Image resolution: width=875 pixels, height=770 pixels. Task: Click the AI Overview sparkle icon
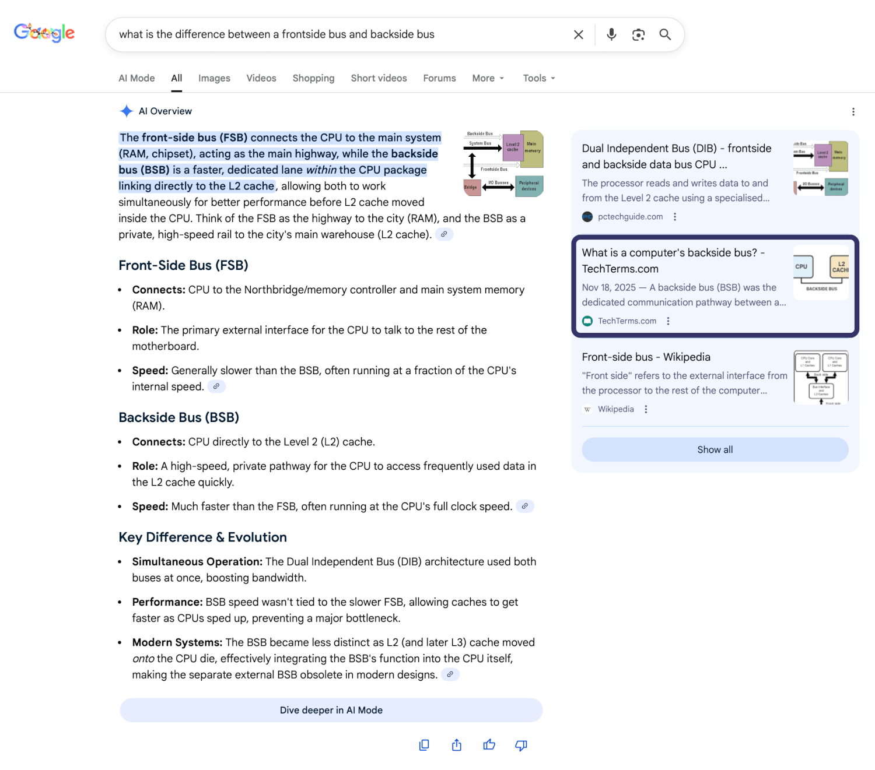click(126, 111)
